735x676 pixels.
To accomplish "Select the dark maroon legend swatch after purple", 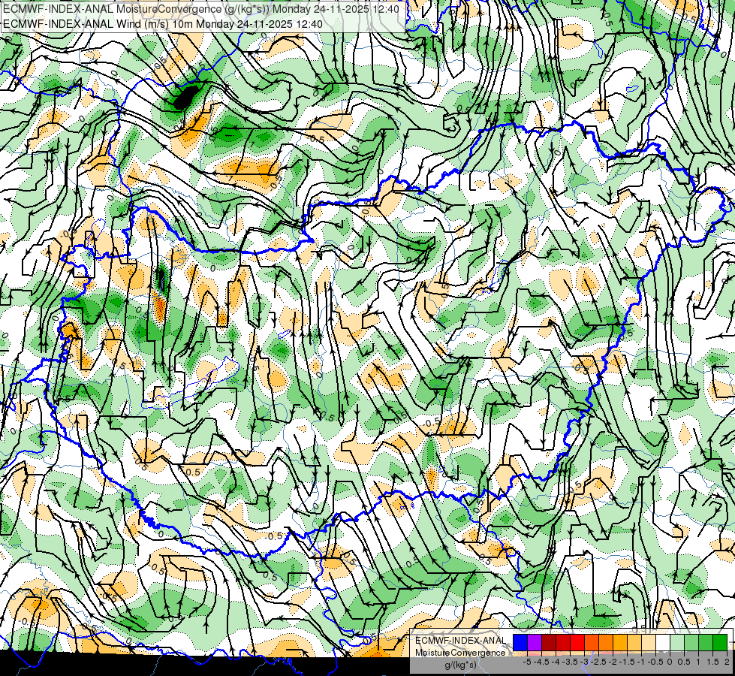I will coord(549,643).
